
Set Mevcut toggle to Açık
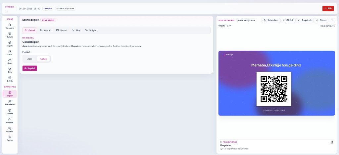point(30,59)
